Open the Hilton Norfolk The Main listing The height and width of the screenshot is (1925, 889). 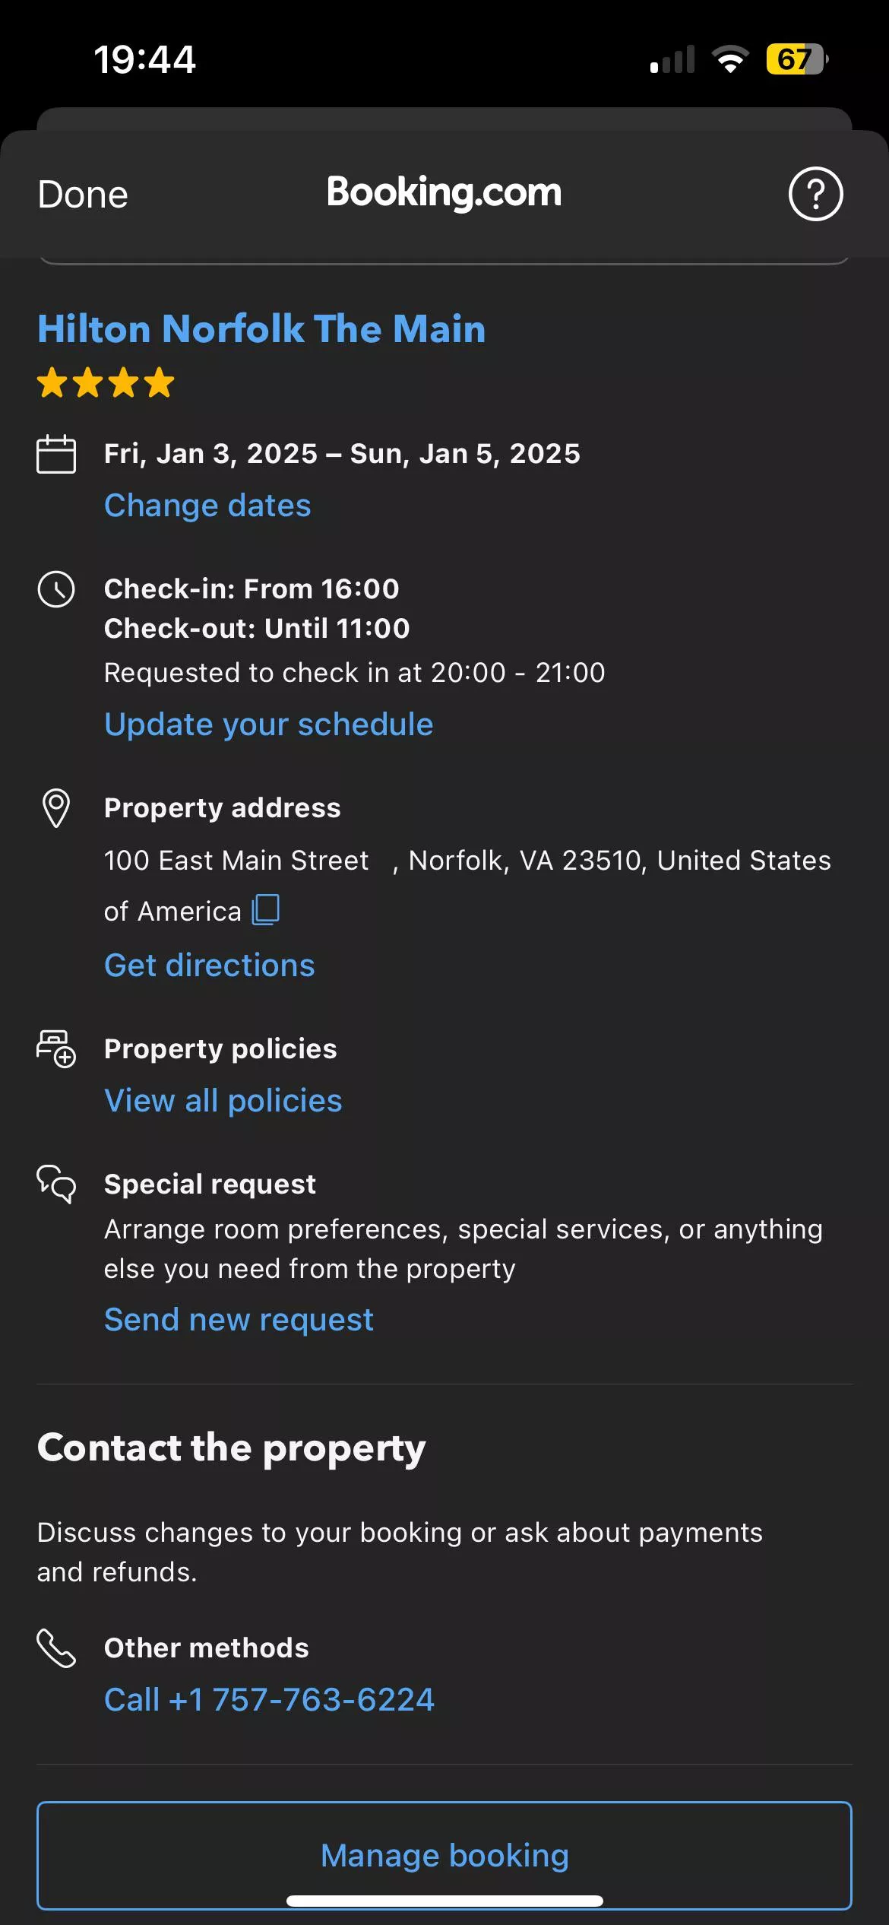(261, 329)
